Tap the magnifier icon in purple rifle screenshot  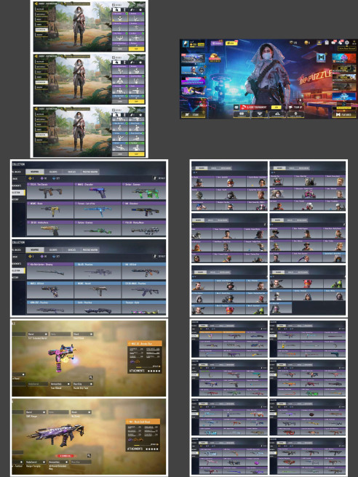click(x=89, y=455)
